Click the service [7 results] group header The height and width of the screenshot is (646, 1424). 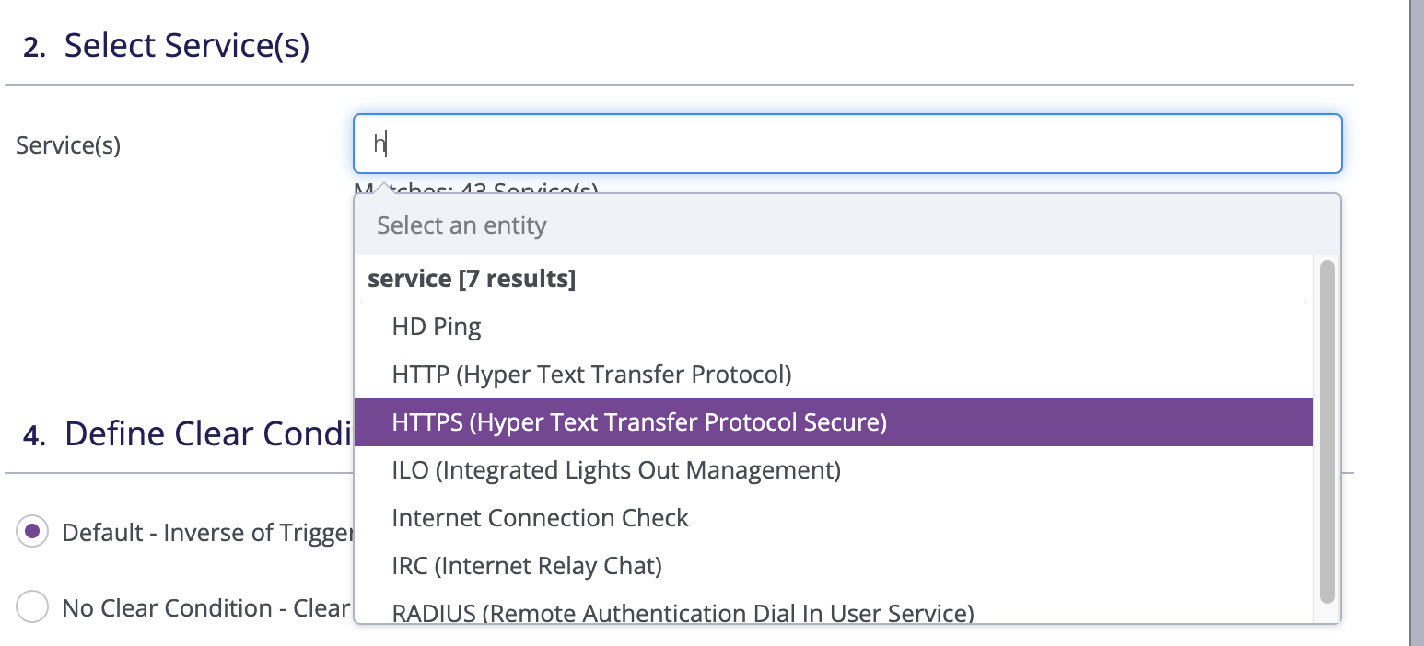[472, 279]
